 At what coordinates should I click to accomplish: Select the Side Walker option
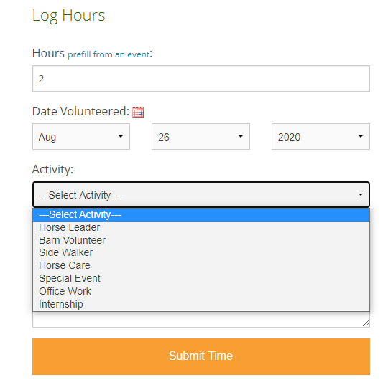(201, 252)
